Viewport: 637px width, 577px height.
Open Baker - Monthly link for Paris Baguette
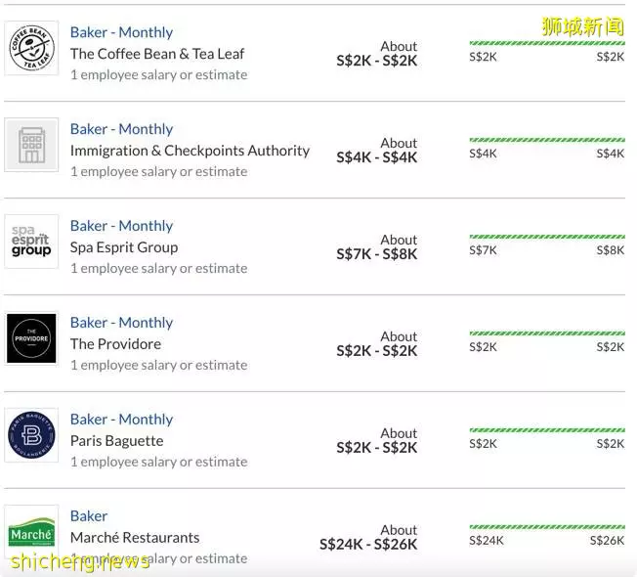121,420
